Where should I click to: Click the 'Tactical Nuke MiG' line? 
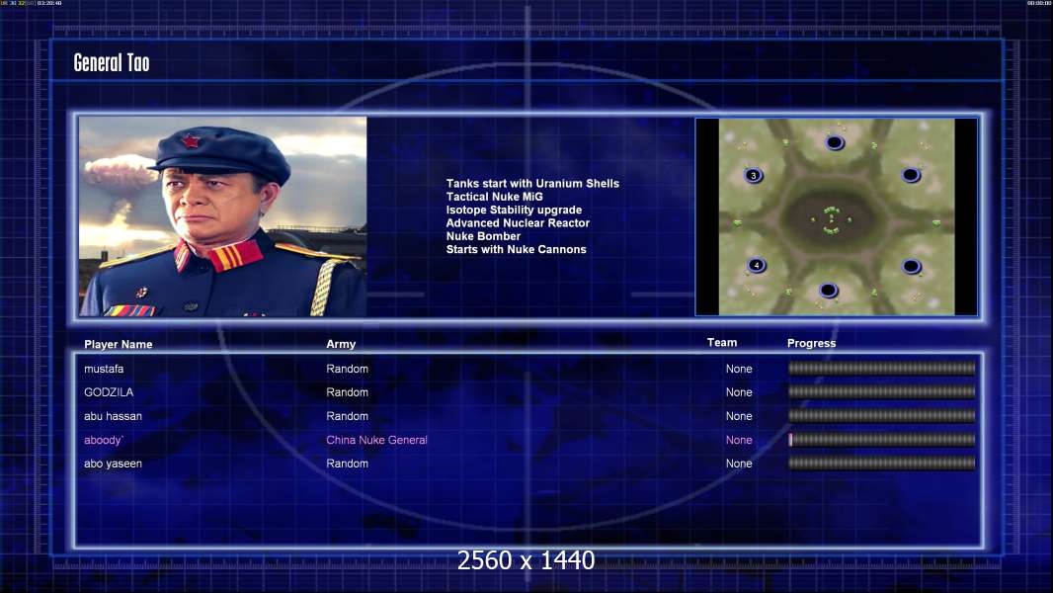click(494, 197)
